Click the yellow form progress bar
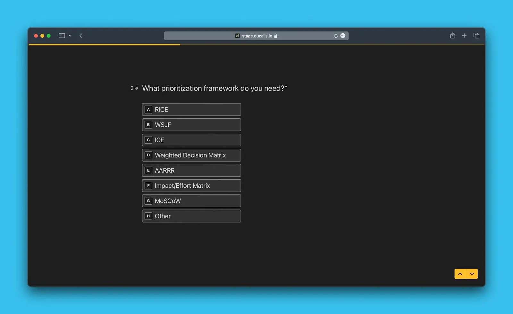 [104, 45]
